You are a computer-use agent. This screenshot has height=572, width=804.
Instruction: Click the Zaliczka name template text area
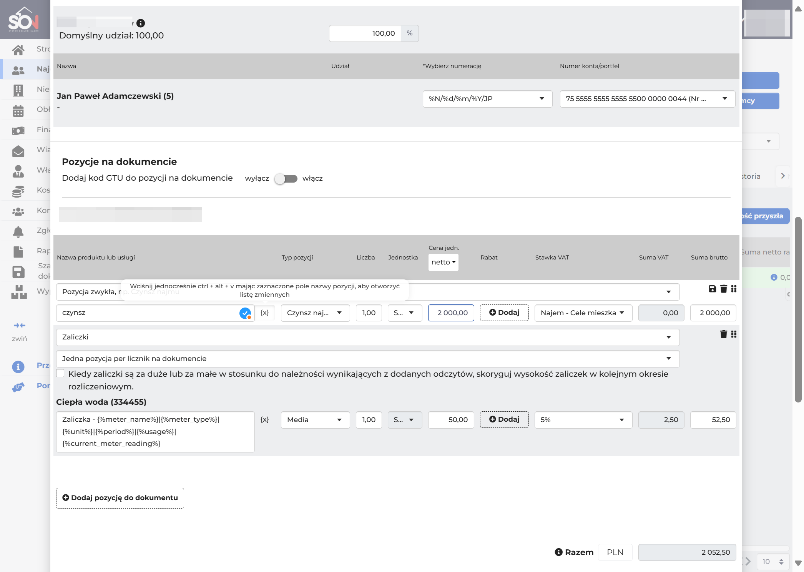tap(155, 432)
